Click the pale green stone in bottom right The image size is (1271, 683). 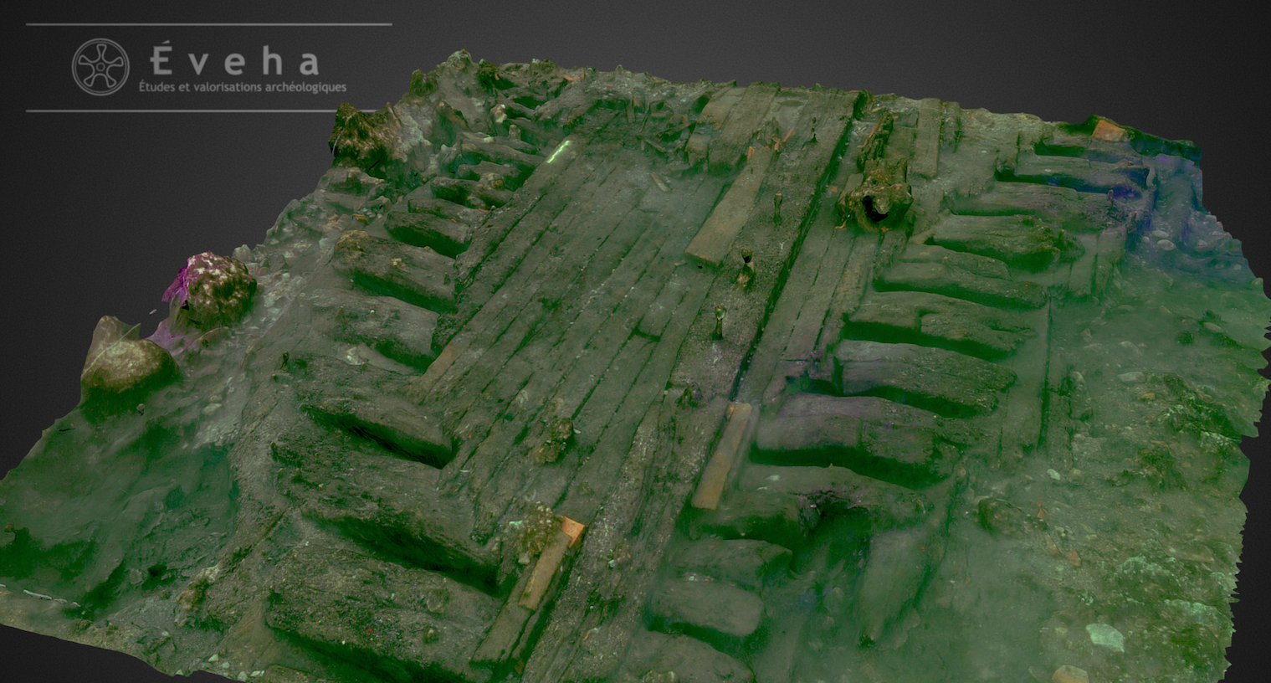pyautogui.click(x=1104, y=637)
